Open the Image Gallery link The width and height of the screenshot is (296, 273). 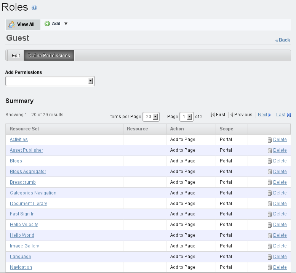24,246
